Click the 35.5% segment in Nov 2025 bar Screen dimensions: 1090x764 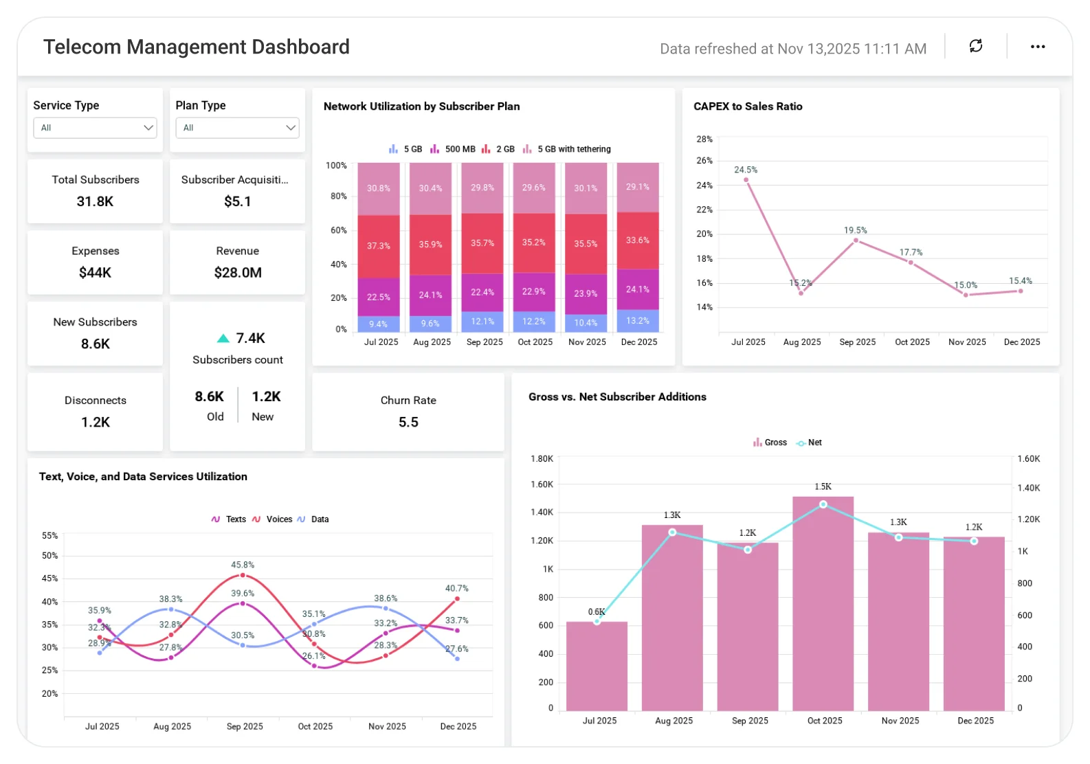pos(586,245)
